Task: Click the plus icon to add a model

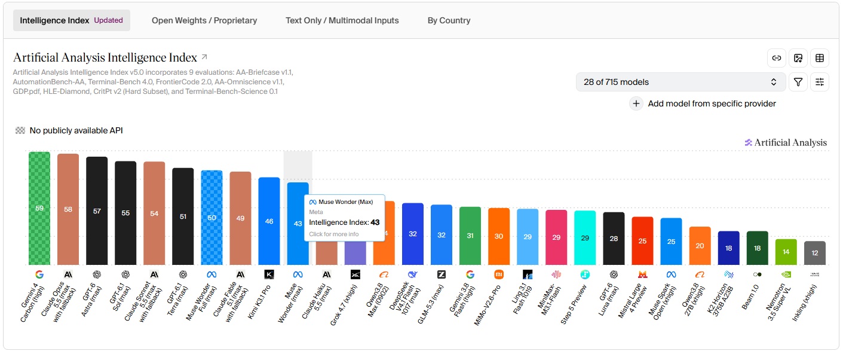Action: [637, 103]
